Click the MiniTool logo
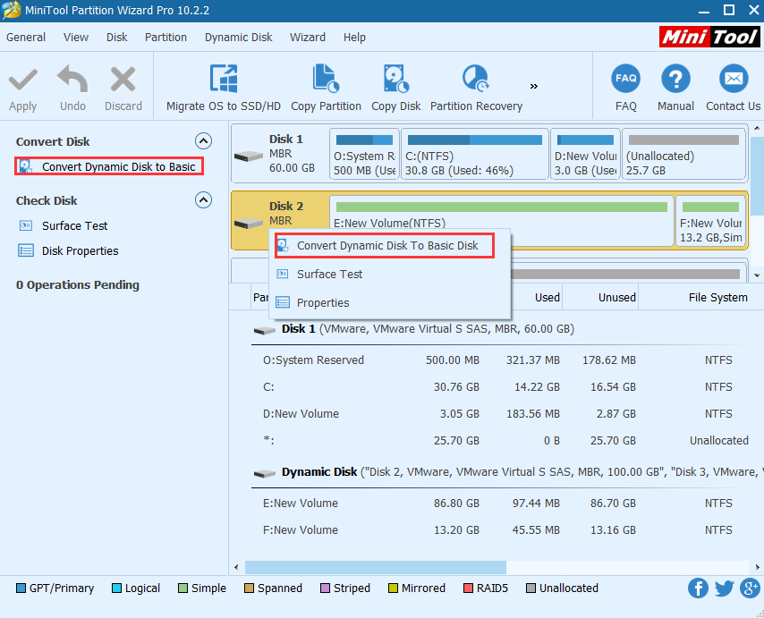 click(x=709, y=37)
